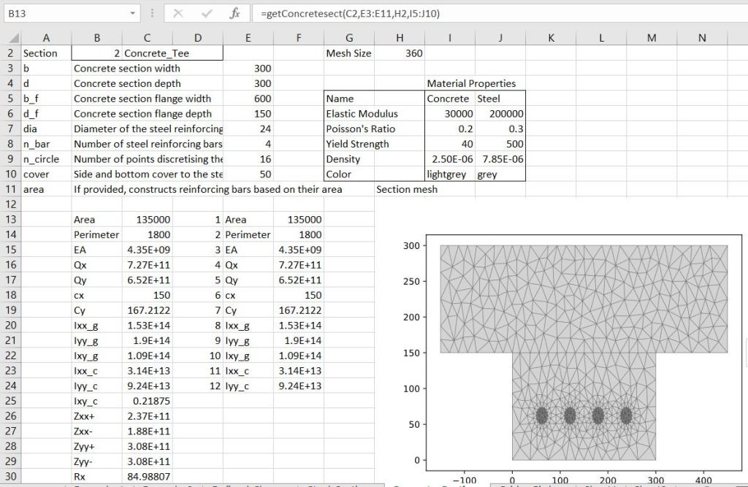Screen dimensions: 748x487
Task: Open the Name Box dropdown arrow
Action: (132, 13)
